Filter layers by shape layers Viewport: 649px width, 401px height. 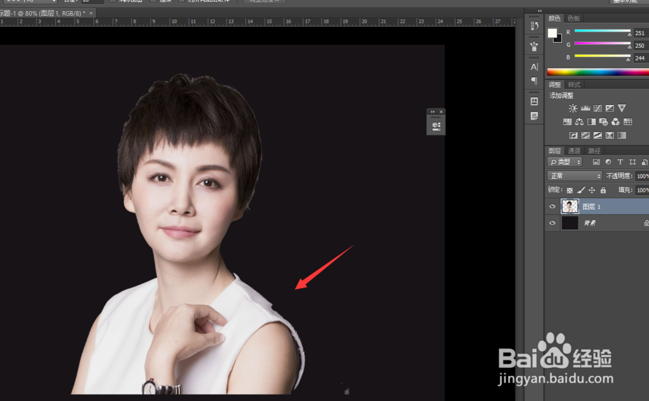632,162
